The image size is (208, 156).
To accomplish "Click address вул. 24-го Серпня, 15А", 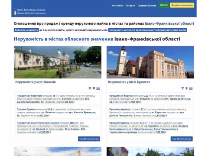I will 72,129.
